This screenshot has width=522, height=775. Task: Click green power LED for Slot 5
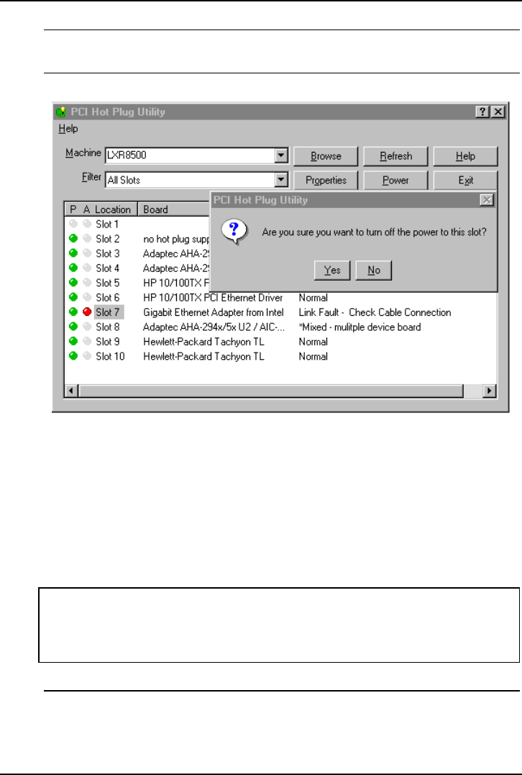click(73, 283)
